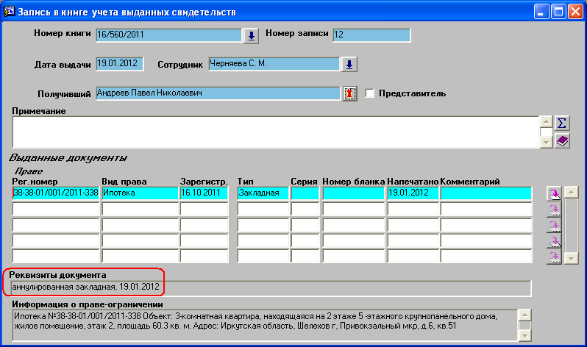This screenshot has width=587, height=347.
Task: Select the Ипотека cell under Вид права
Action: coord(140,193)
